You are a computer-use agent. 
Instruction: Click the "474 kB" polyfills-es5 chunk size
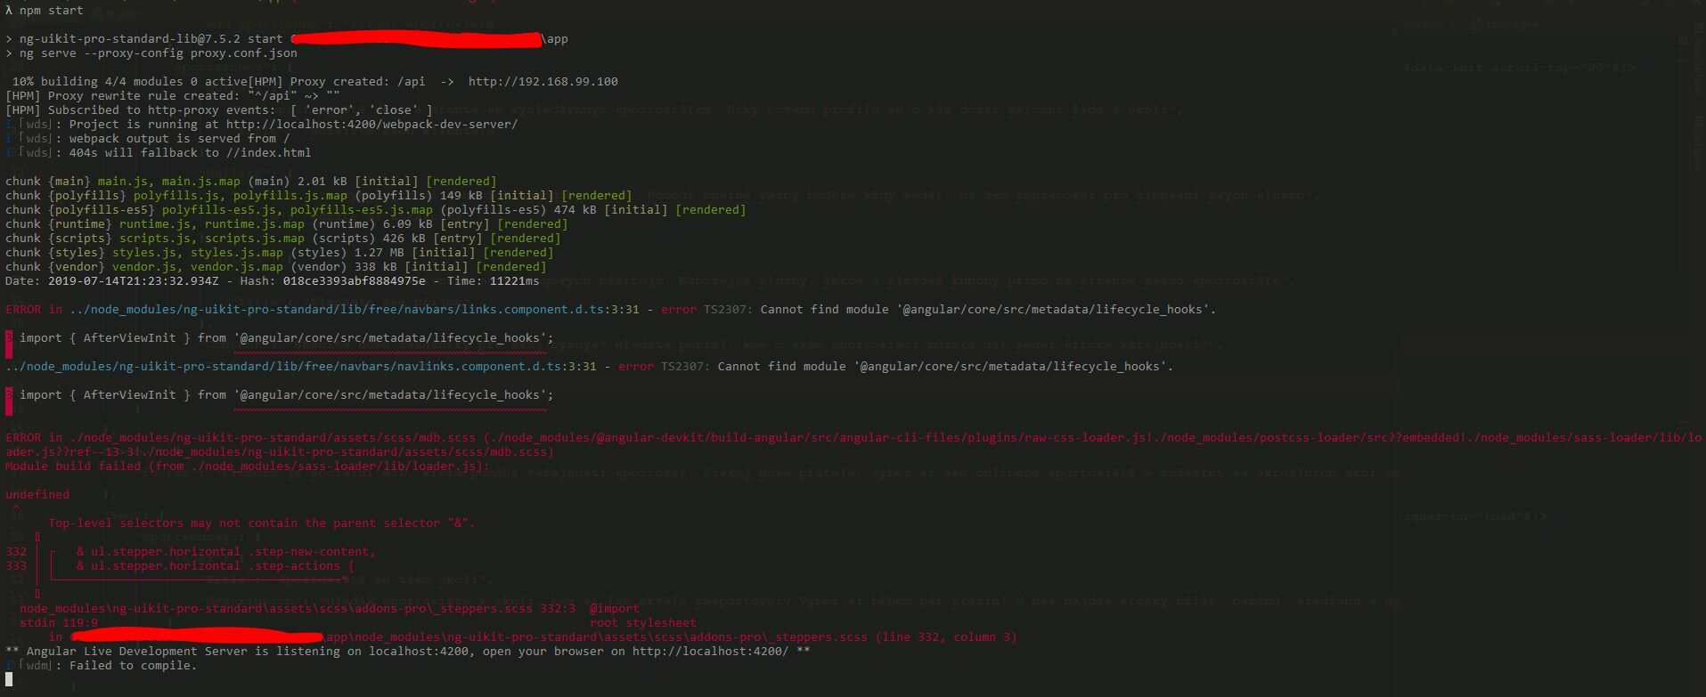point(575,210)
